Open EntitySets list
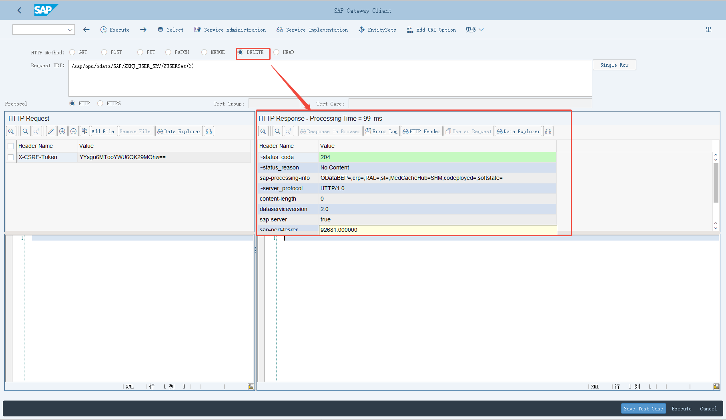The width and height of the screenshot is (726, 420). point(377,30)
